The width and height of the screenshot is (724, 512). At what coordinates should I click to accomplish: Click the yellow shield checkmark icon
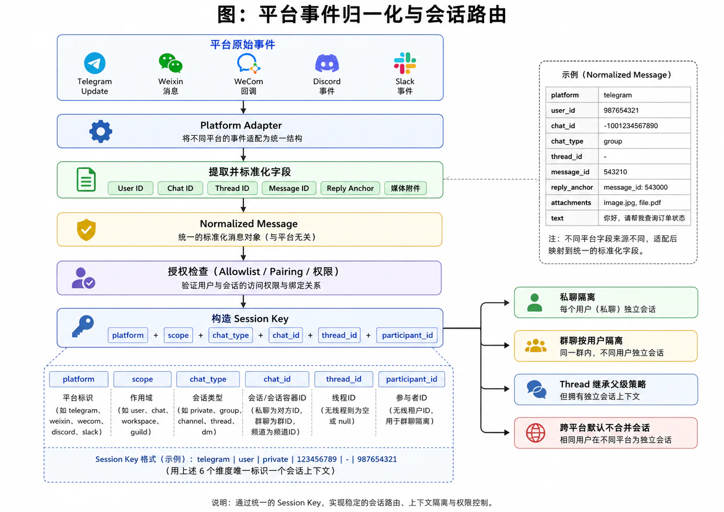[x=86, y=230]
